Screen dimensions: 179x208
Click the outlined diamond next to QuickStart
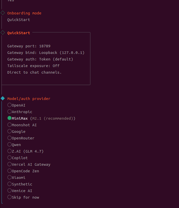[x=3, y=32]
